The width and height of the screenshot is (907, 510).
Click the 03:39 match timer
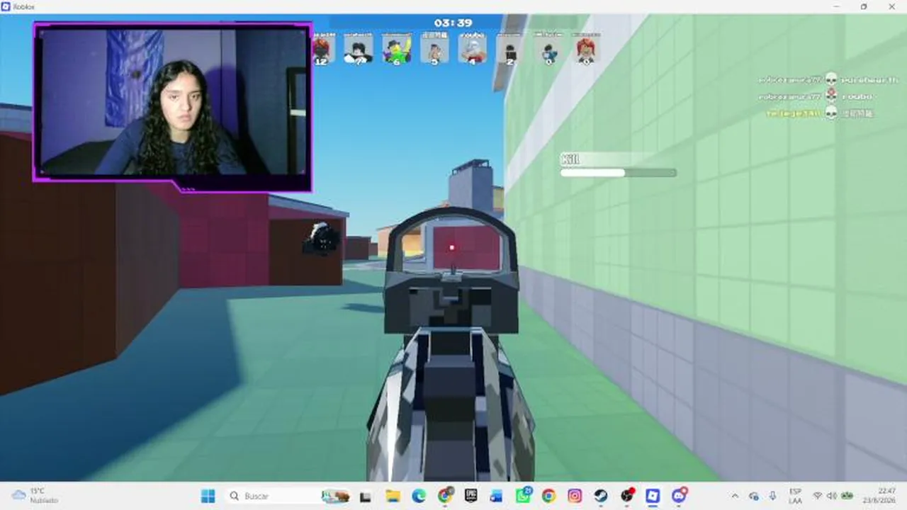pos(453,23)
